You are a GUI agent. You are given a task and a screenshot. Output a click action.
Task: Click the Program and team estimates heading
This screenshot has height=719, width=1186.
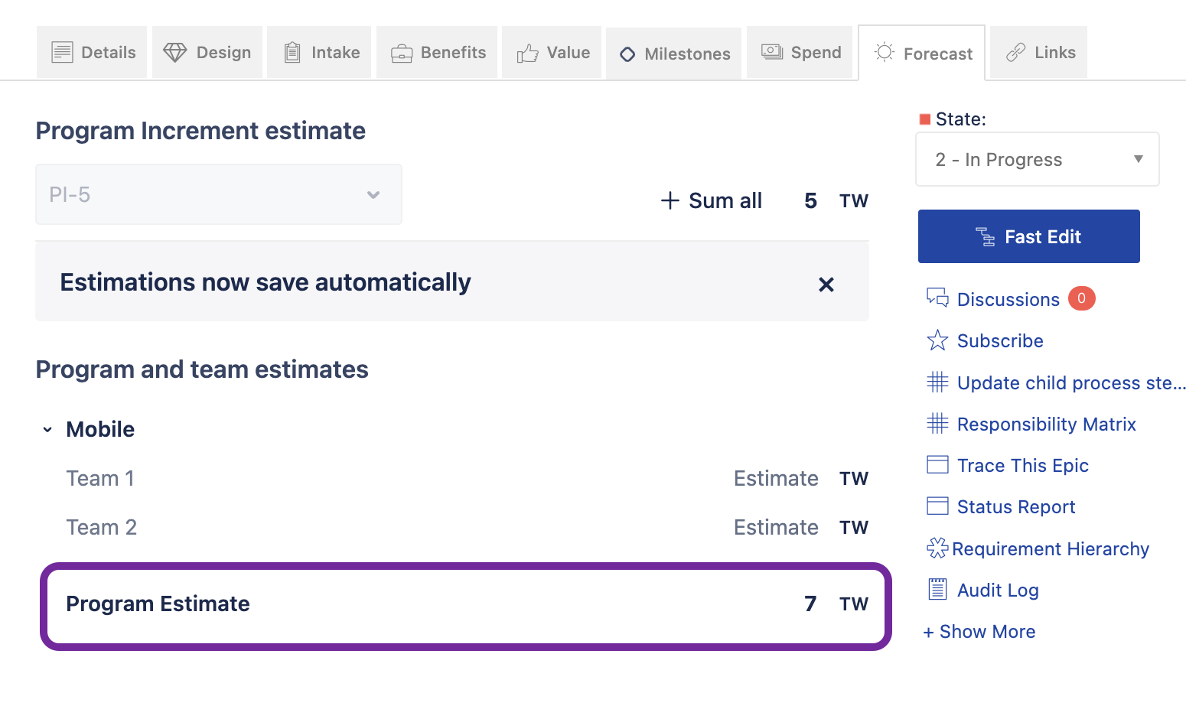coord(202,369)
